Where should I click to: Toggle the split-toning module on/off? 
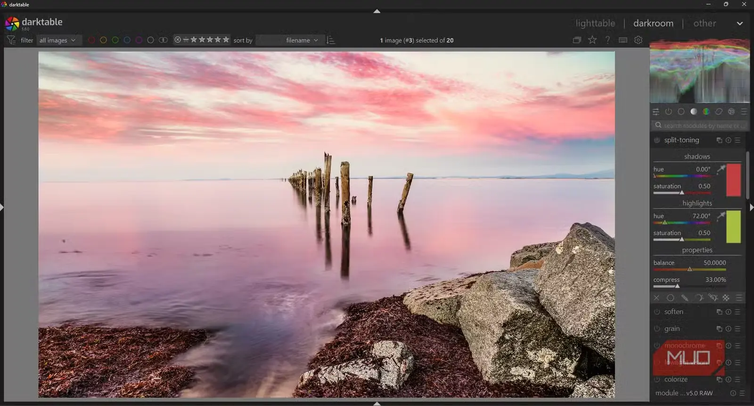point(657,140)
